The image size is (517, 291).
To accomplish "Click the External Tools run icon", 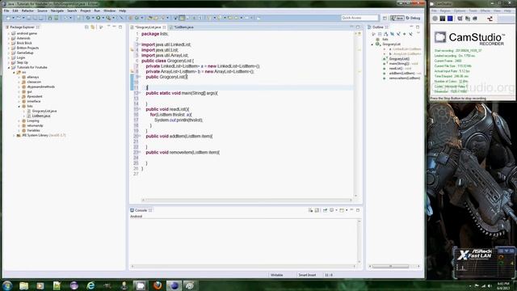I will [x=108, y=18].
